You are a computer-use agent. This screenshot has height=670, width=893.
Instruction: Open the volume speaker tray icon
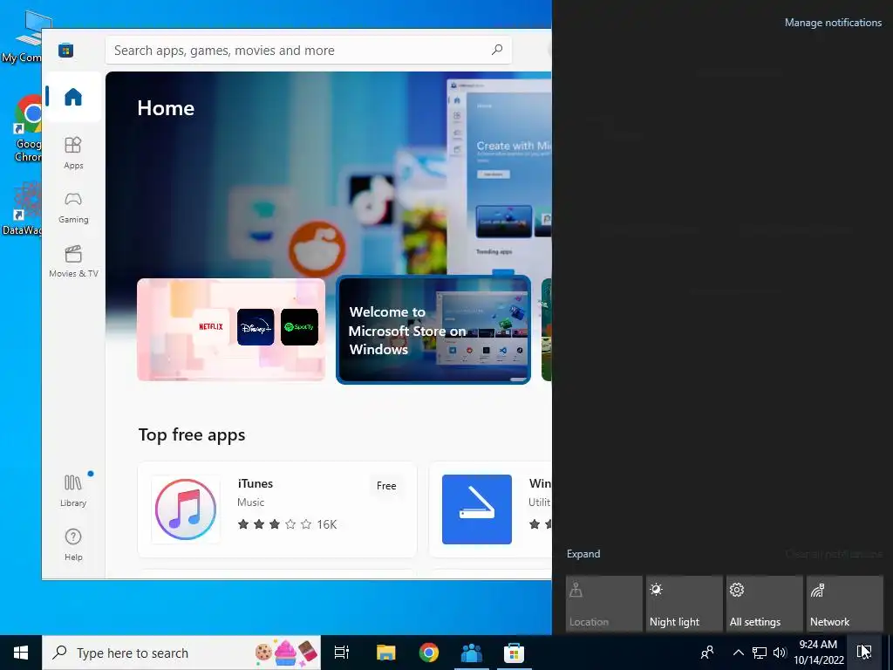pos(780,653)
